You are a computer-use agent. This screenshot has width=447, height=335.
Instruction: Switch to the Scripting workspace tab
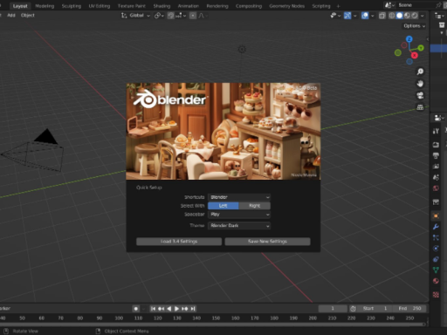[x=321, y=6]
